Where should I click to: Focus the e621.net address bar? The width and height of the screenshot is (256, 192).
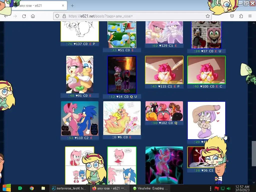pyautogui.click(x=132, y=16)
